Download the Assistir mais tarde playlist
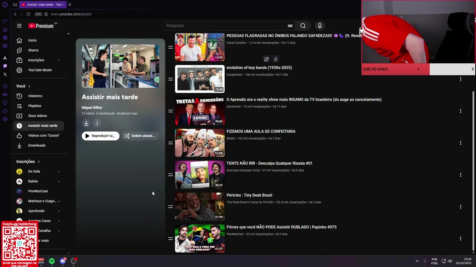476x267 pixels. 86,123
